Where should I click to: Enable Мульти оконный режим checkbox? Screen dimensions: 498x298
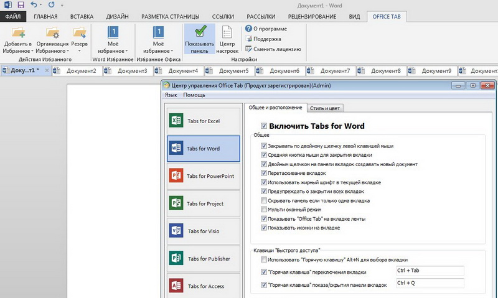(x=263, y=209)
